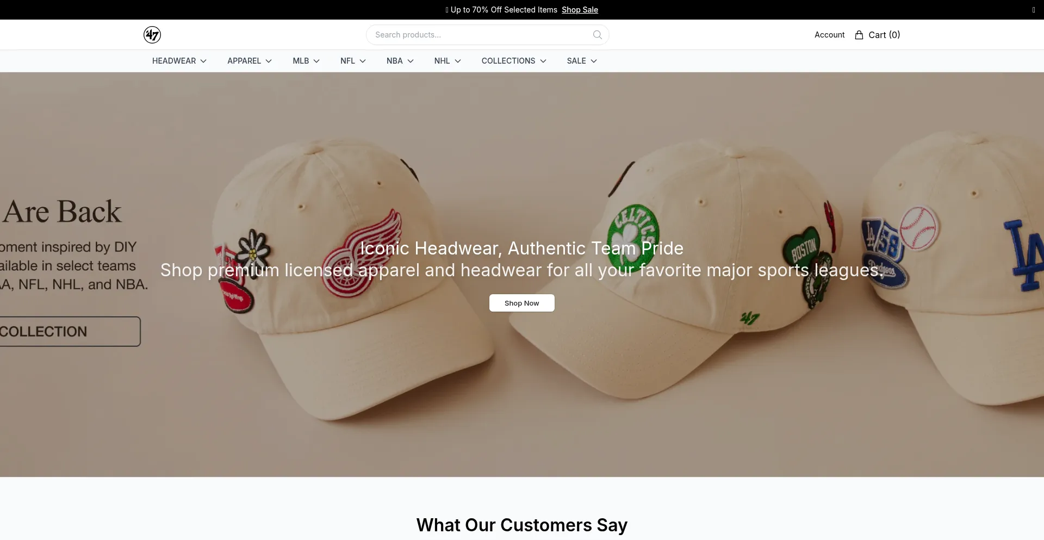
Task: Click the Shop Now button
Action: [x=522, y=303]
